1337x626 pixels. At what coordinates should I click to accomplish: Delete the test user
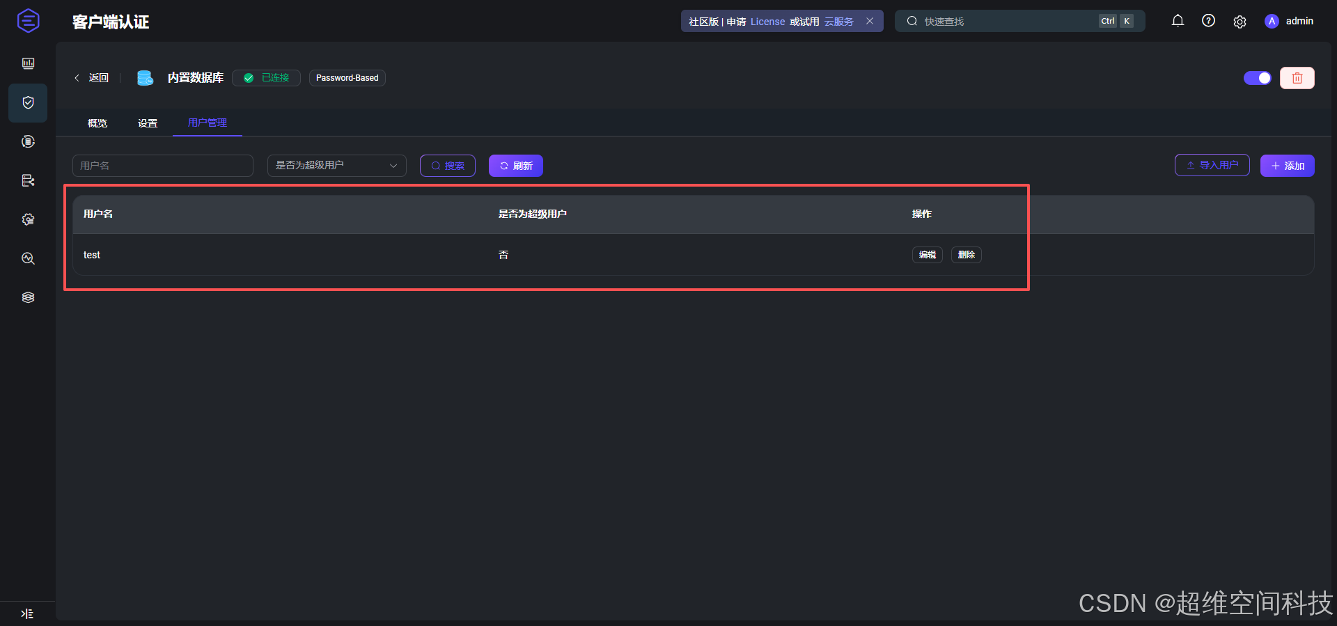pyautogui.click(x=967, y=255)
